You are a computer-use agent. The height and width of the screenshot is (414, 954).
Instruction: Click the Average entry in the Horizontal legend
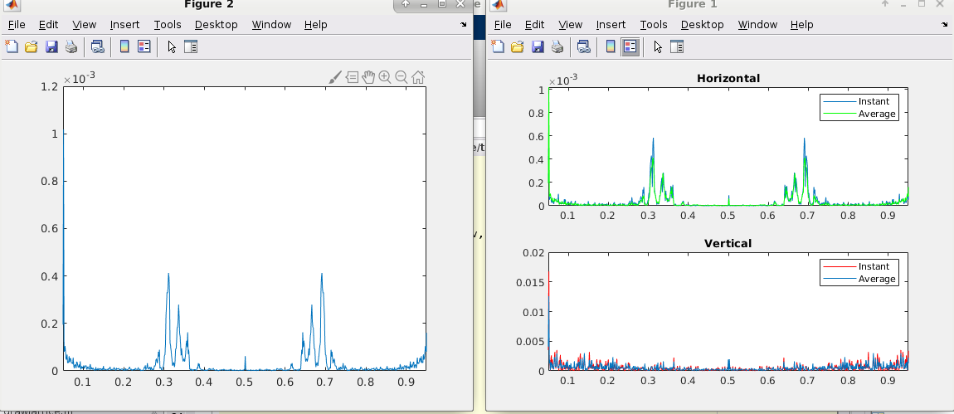(877, 114)
